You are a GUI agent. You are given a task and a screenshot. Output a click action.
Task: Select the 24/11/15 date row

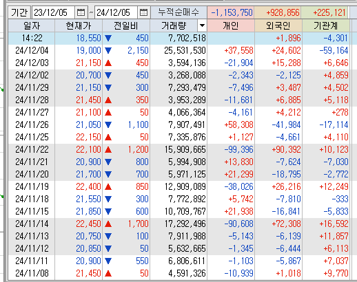click(32, 211)
